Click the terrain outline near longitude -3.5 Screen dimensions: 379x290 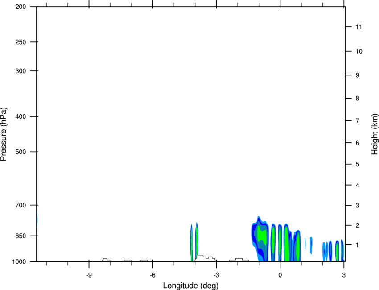(205, 258)
